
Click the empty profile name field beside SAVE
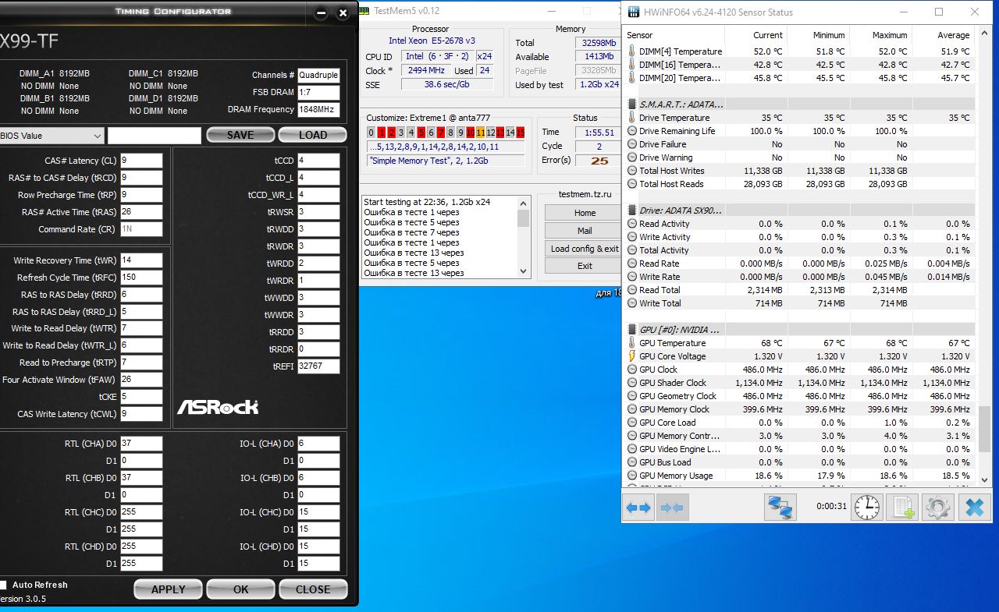pyautogui.click(x=155, y=136)
